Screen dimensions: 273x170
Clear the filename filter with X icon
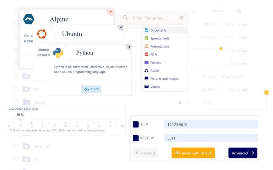point(181,18)
